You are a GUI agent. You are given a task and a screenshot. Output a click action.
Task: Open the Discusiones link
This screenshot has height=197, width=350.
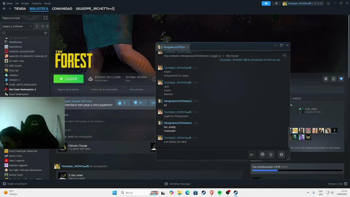(x=136, y=89)
